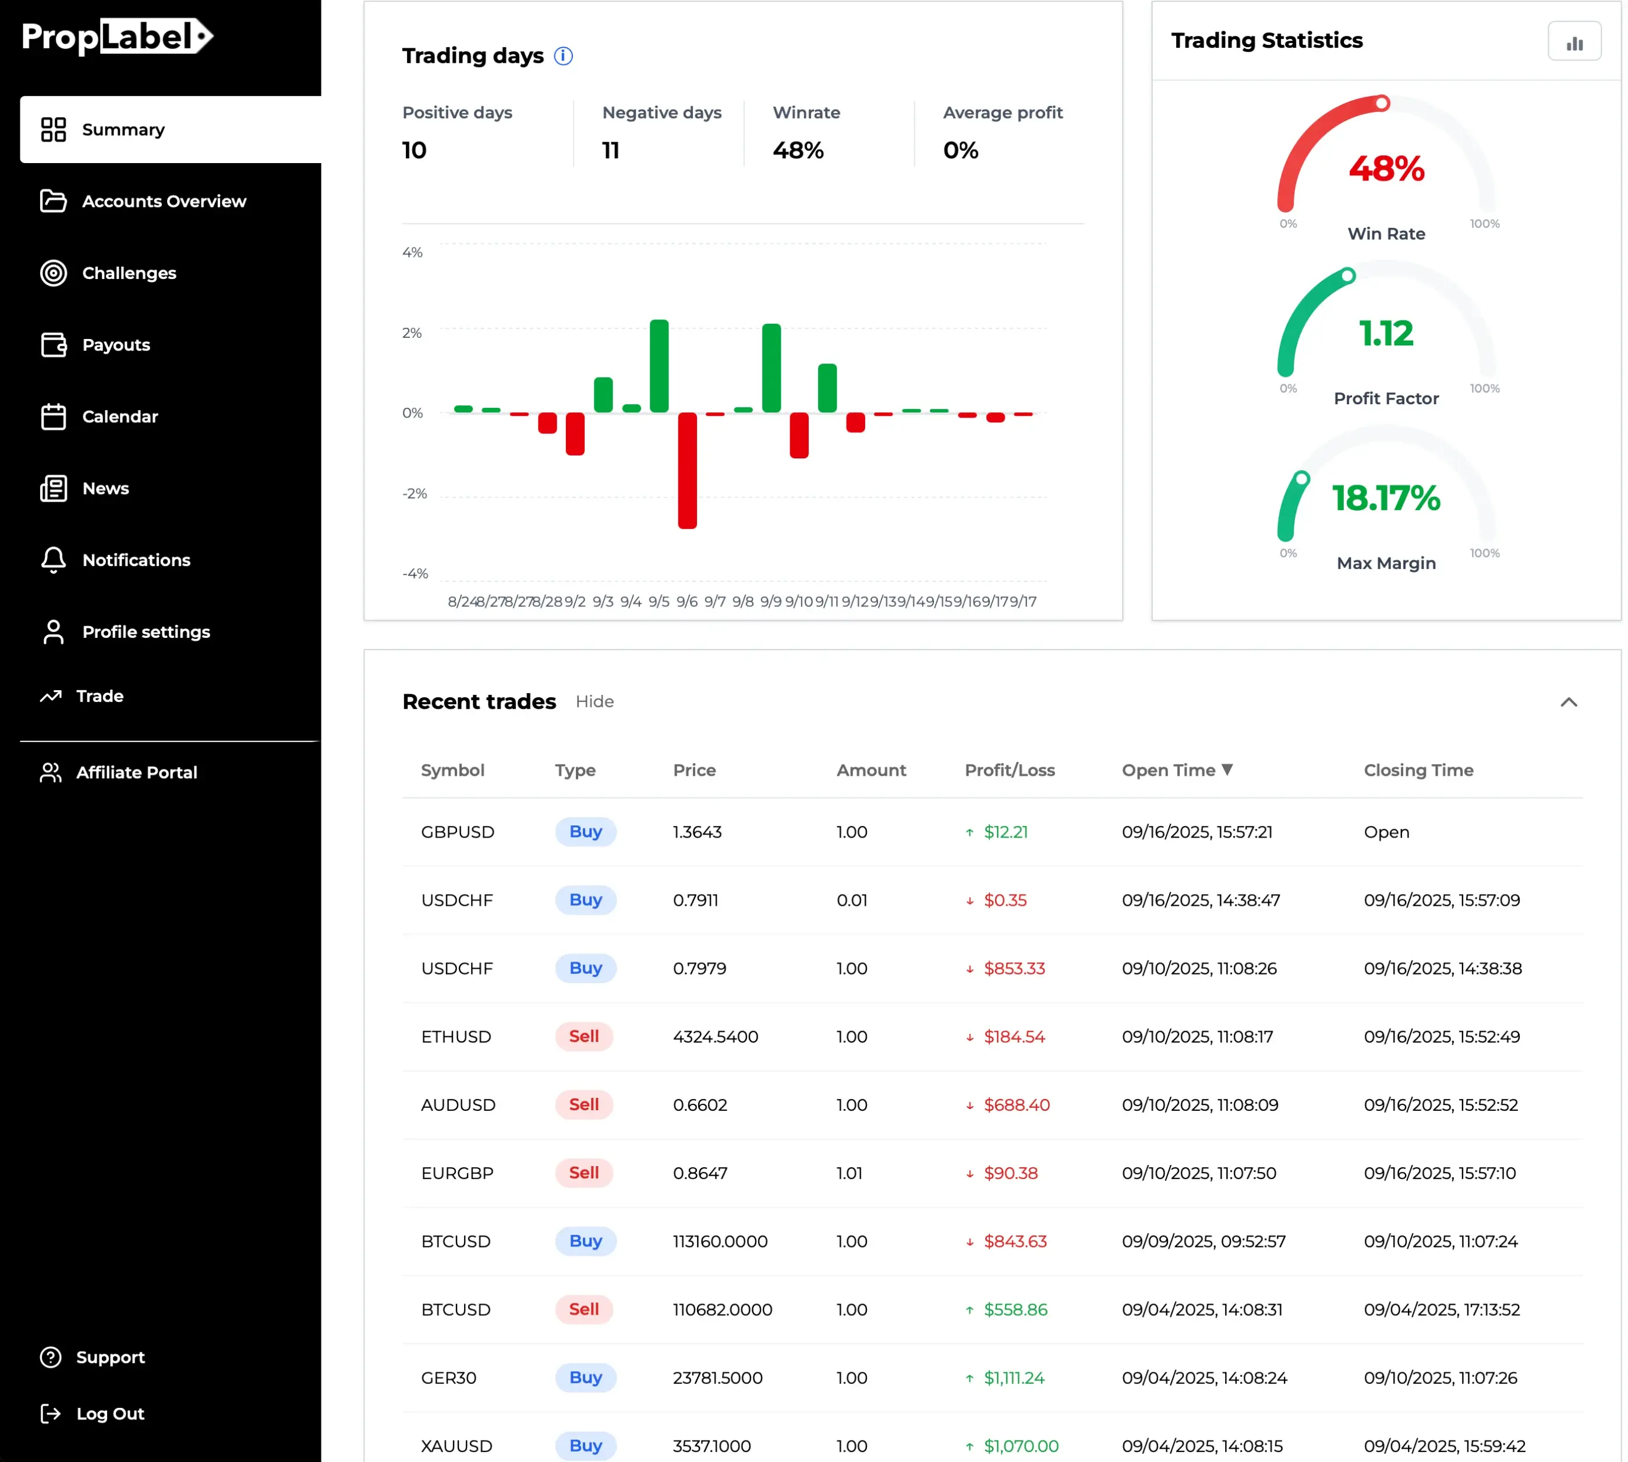Open the Trading days info tooltip icon
Screen dimensions: 1628x1462
point(563,56)
